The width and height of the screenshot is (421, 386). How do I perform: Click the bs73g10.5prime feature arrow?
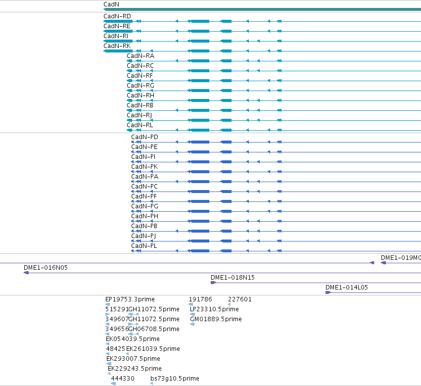click(152, 384)
